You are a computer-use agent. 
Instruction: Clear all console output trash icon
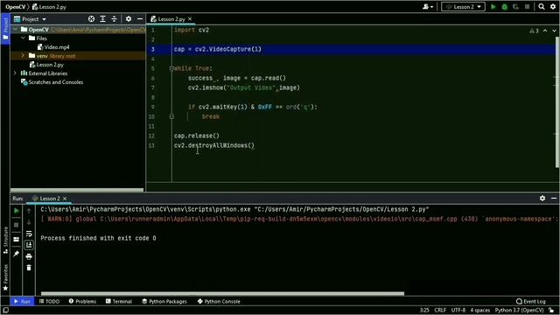pyautogui.click(x=29, y=268)
